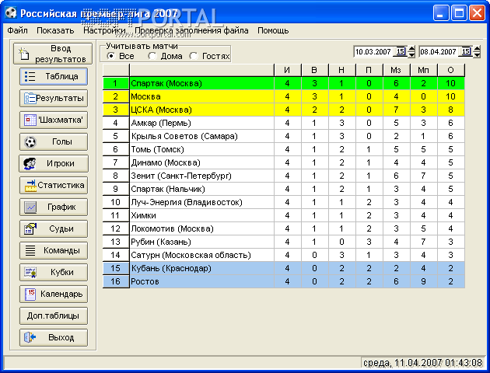Click the Команды button label

point(61,251)
